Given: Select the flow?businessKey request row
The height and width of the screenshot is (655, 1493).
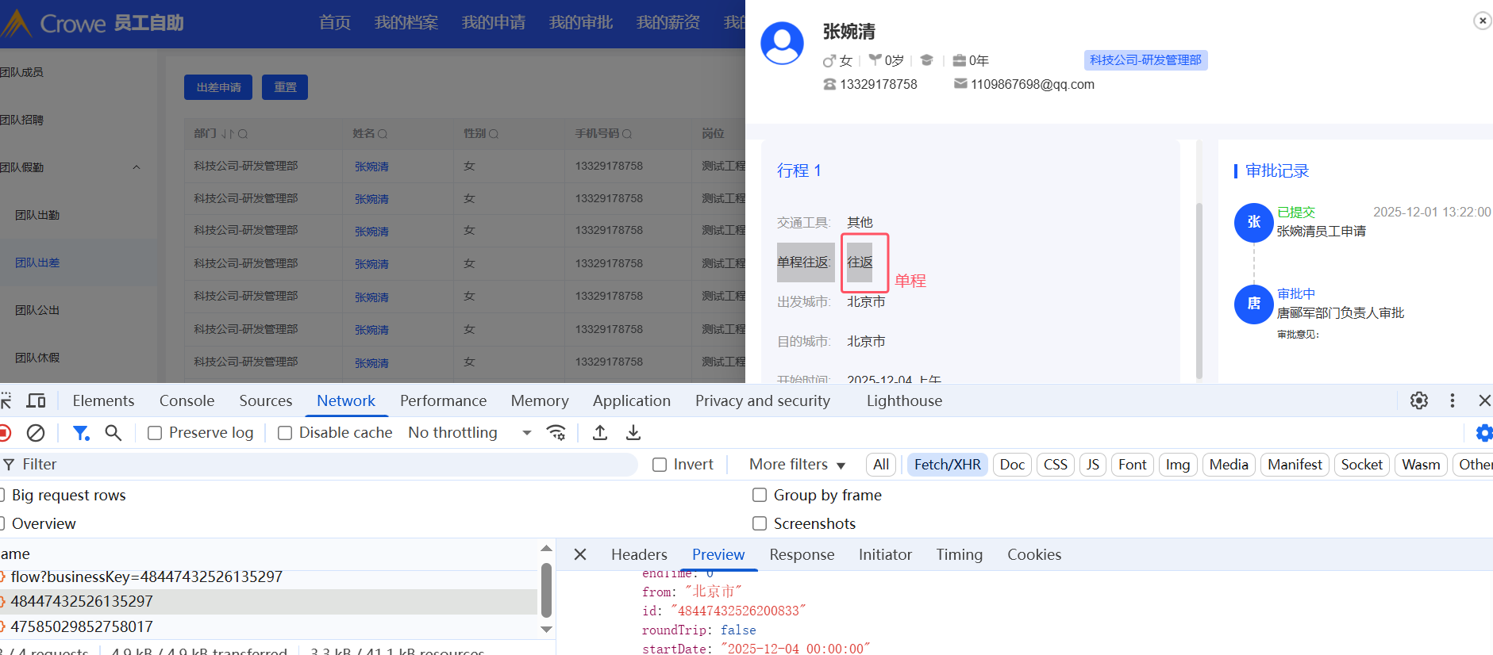Looking at the screenshot, I should (x=268, y=577).
